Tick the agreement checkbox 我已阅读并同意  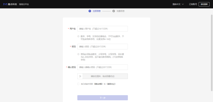(78, 84)
